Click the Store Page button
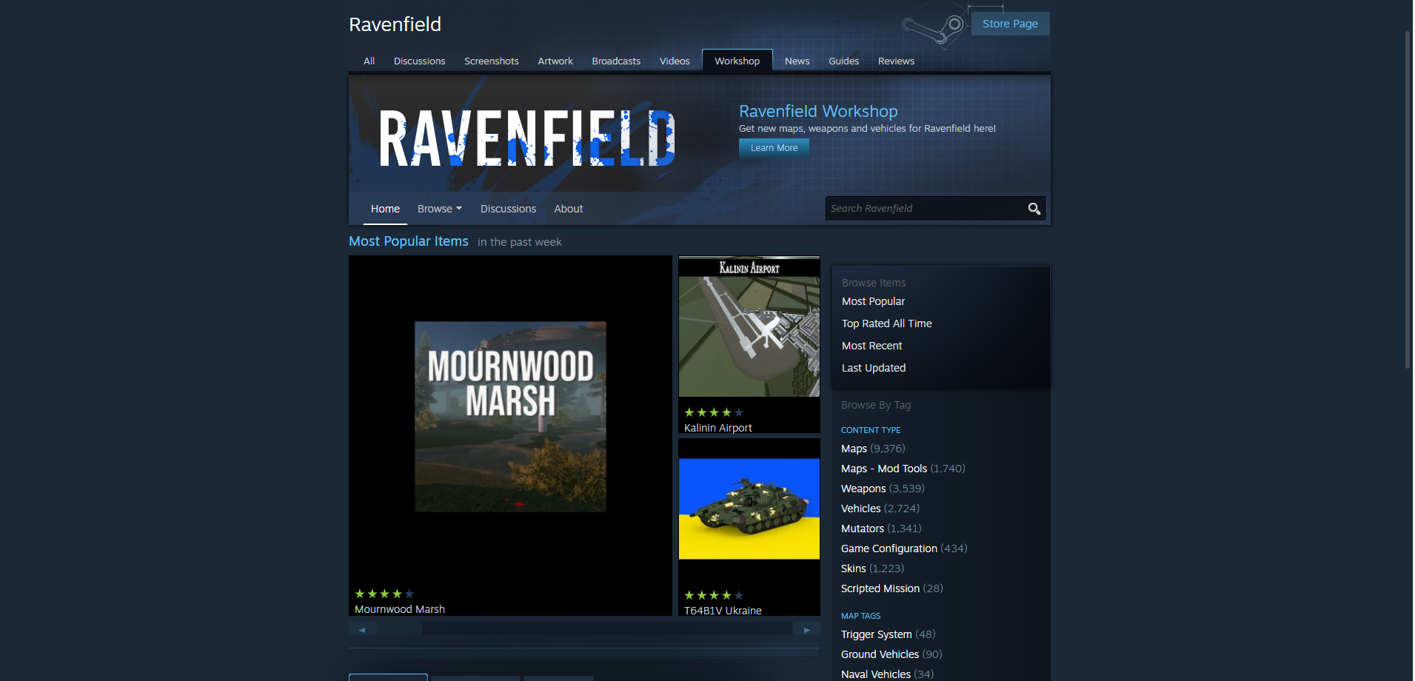Screen dimensions: 1415x681 1010,24
